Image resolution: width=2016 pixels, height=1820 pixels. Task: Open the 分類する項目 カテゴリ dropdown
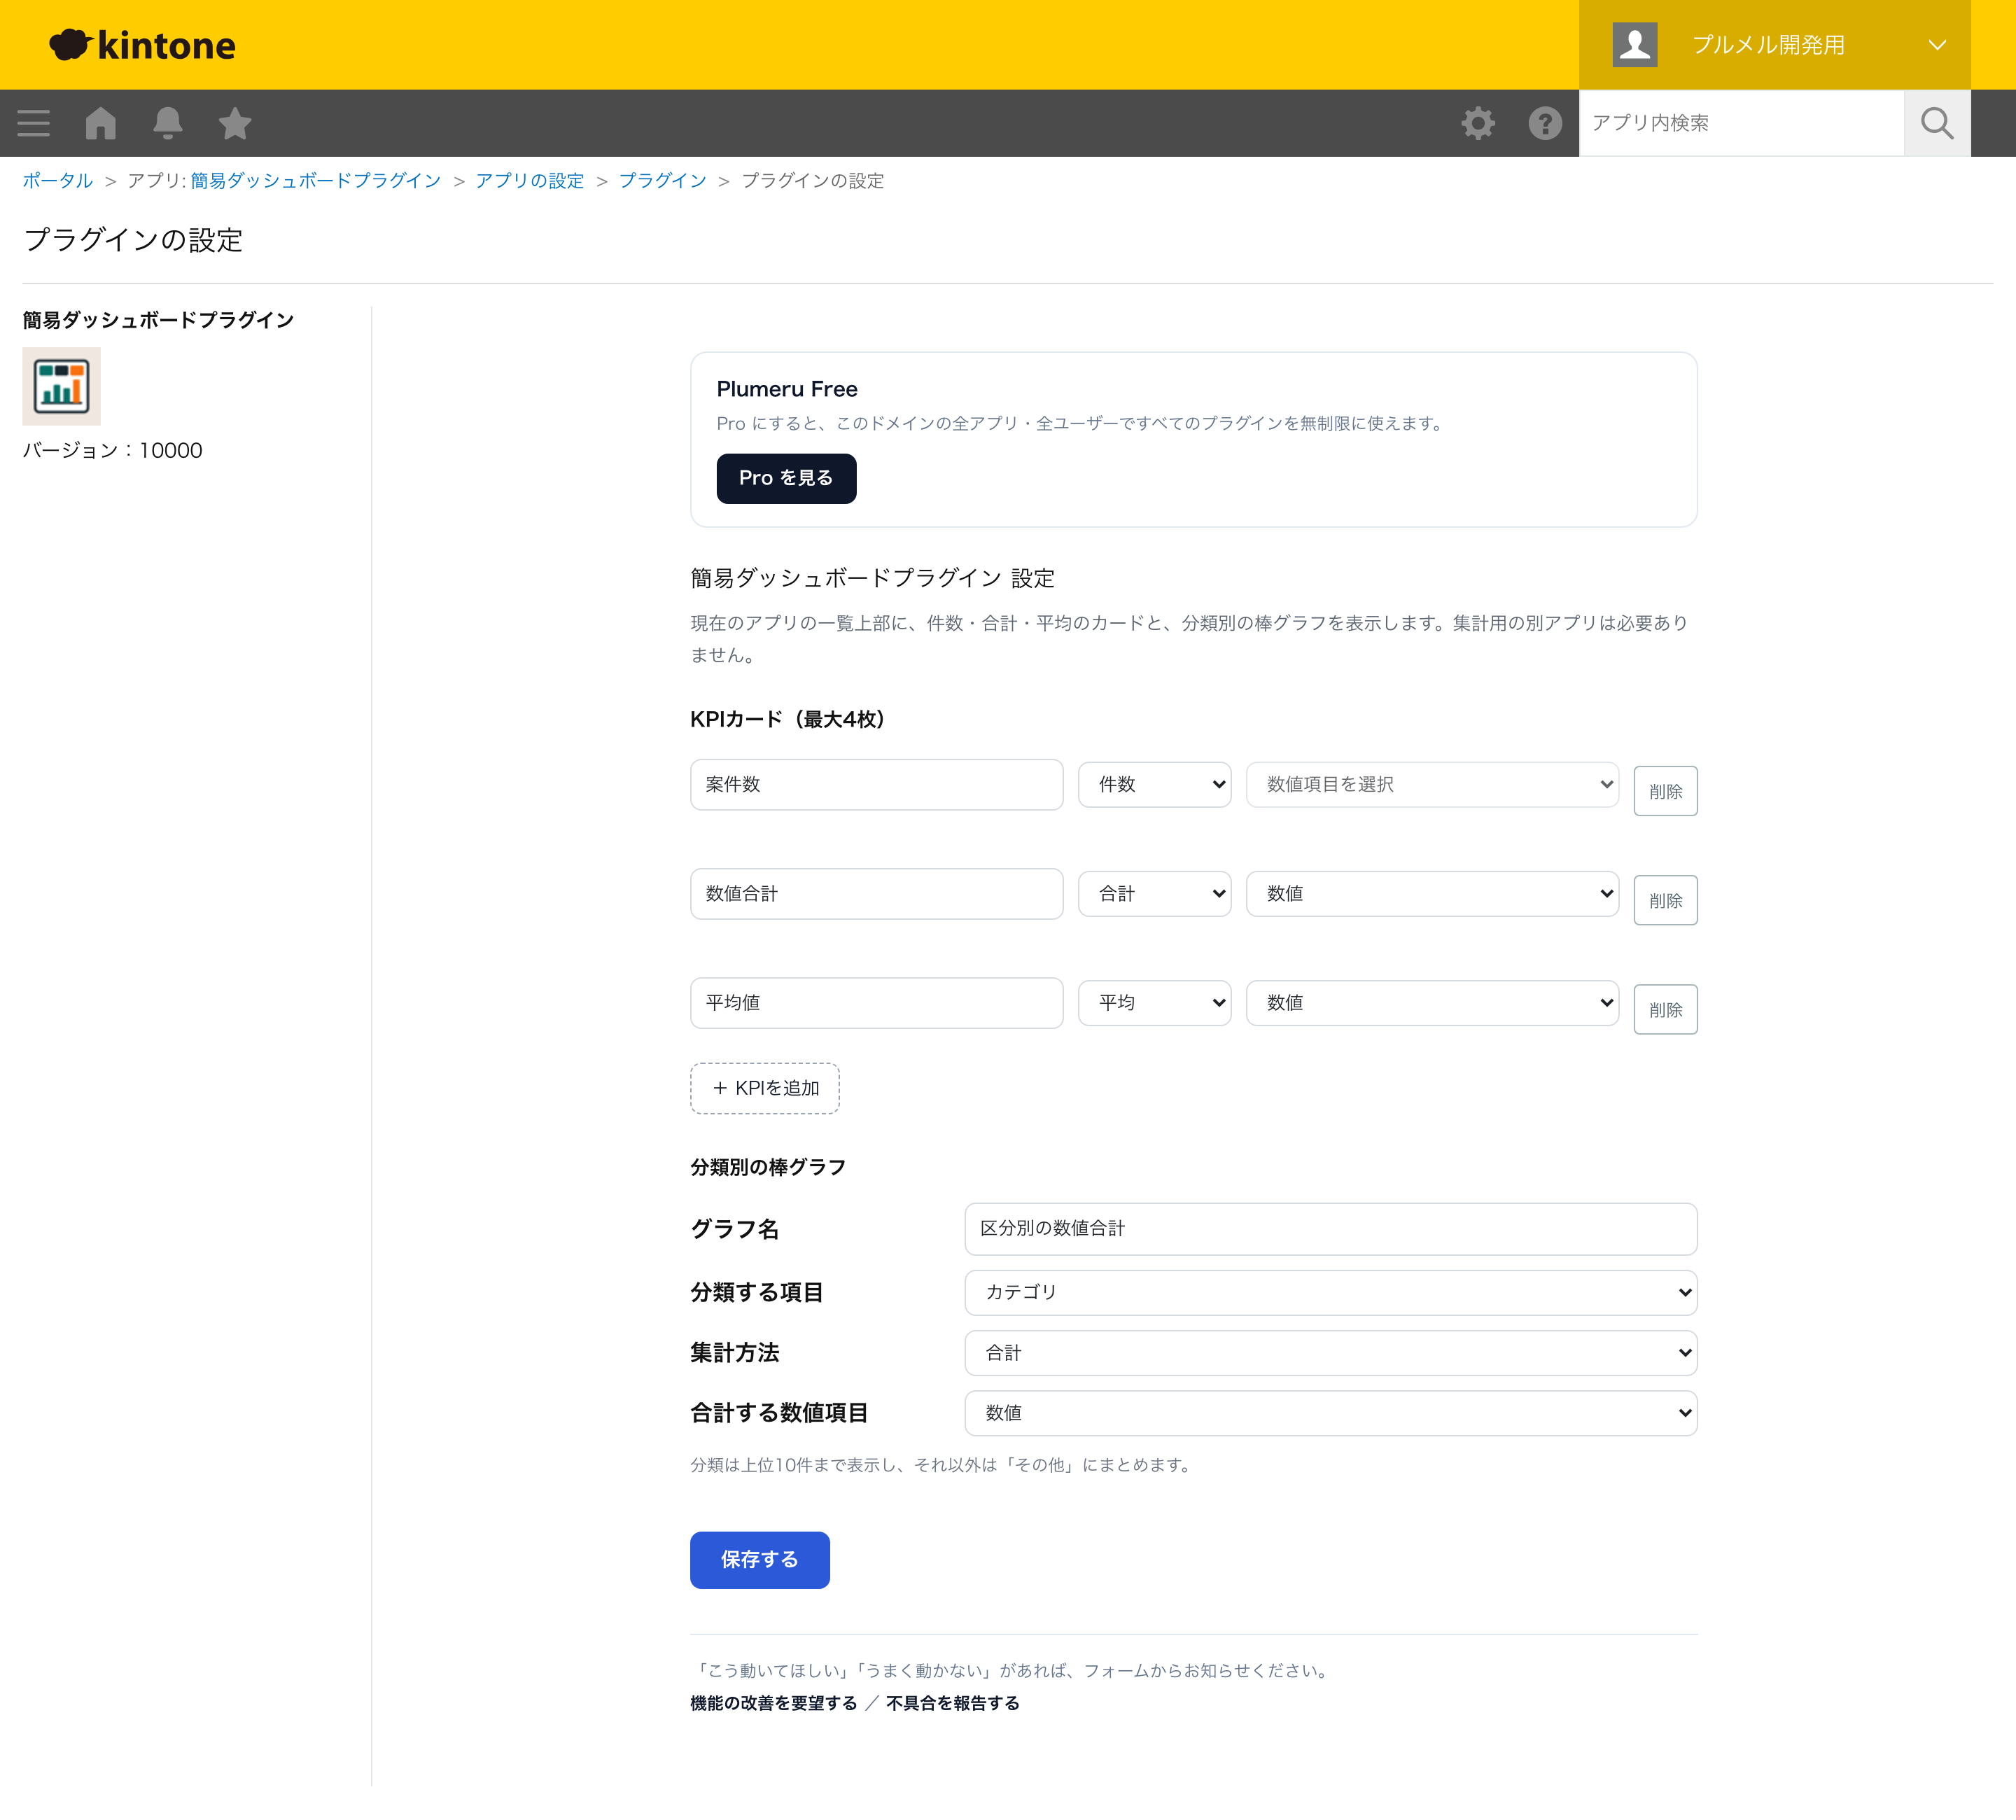coord(1330,1292)
